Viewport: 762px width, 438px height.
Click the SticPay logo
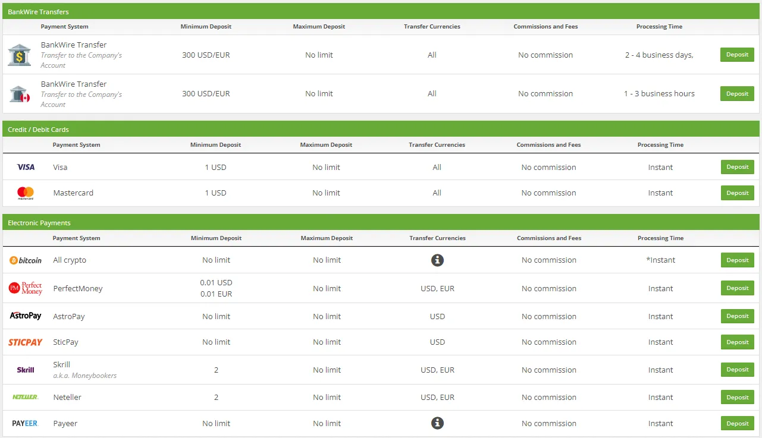pyautogui.click(x=26, y=342)
